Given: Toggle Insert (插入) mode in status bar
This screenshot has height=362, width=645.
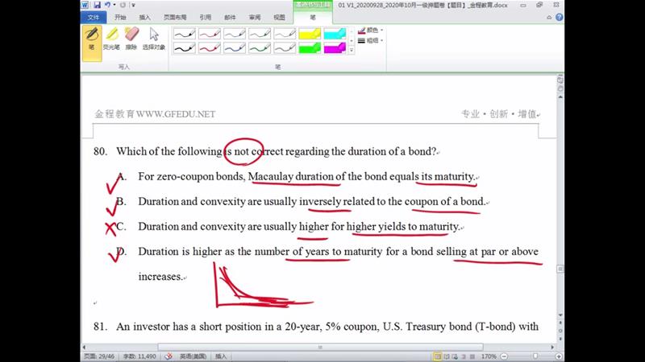Looking at the screenshot, I should point(222,356).
